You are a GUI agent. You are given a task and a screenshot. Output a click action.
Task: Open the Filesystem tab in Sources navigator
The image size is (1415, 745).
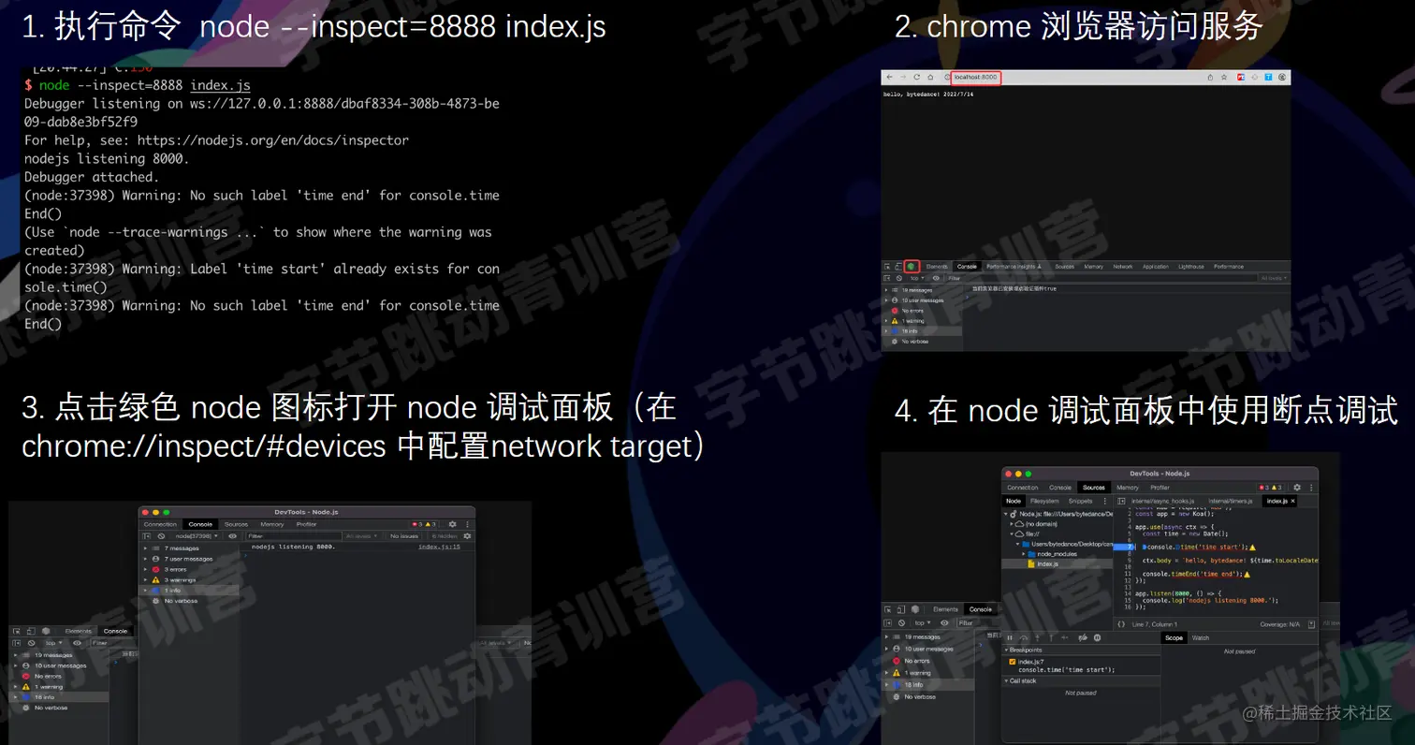1044,501
